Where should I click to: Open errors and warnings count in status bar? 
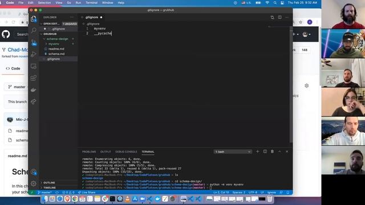click(68, 192)
